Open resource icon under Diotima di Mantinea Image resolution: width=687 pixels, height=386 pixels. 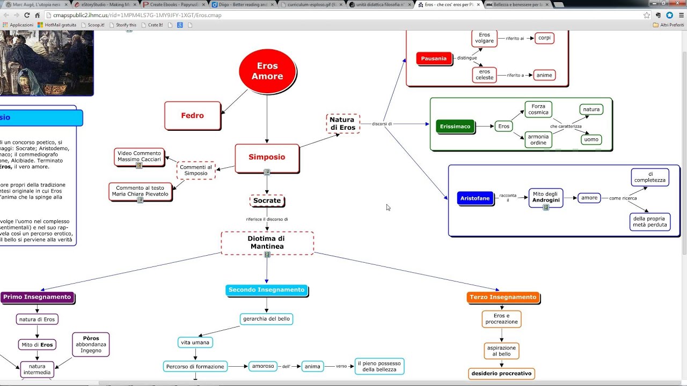pyautogui.click(x=267, y=254)
